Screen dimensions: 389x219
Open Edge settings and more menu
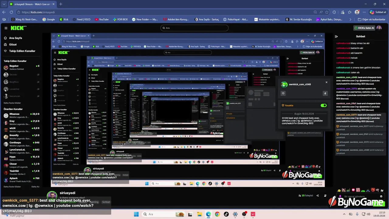tap(364, 12)
